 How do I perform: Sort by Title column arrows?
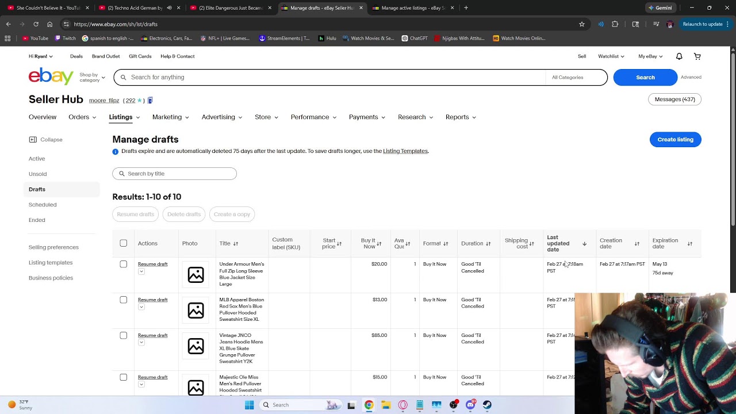[x=236, y=244]
